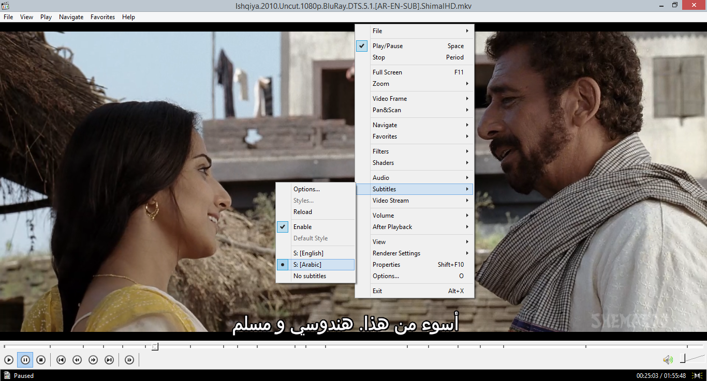Click the rewind (decrease speed) icon
This screenshot has width=707, height=381.
[x=77, y=360]
